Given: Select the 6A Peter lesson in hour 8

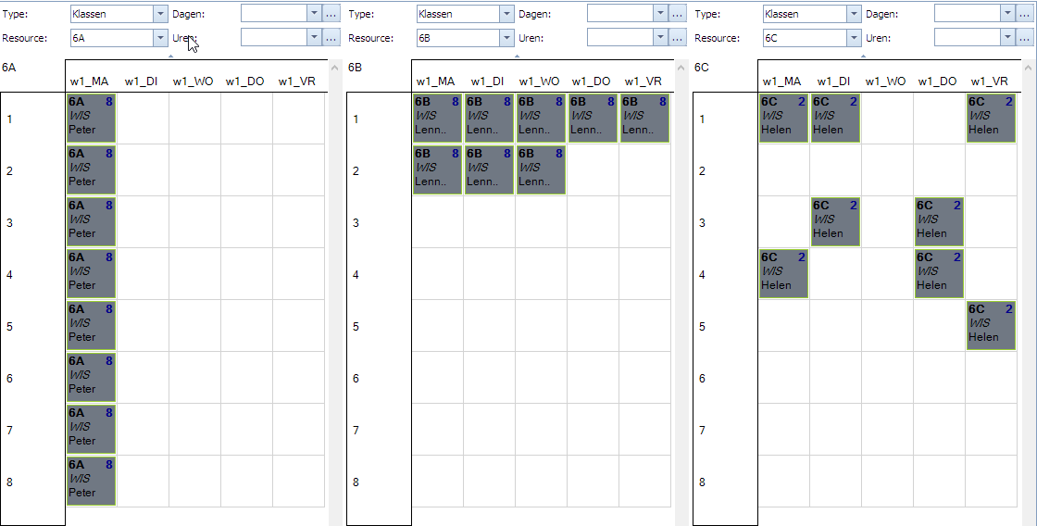Looking at the screenshot, I should (92, 482).
